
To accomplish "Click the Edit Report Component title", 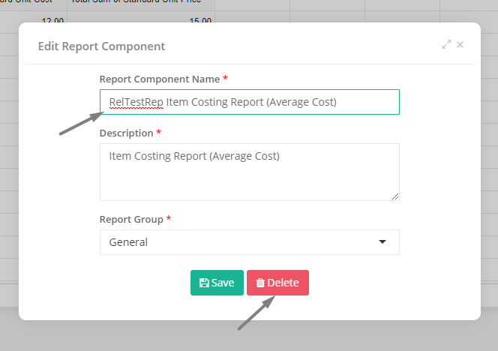I will pyautogui.click(x=102, y=46).
